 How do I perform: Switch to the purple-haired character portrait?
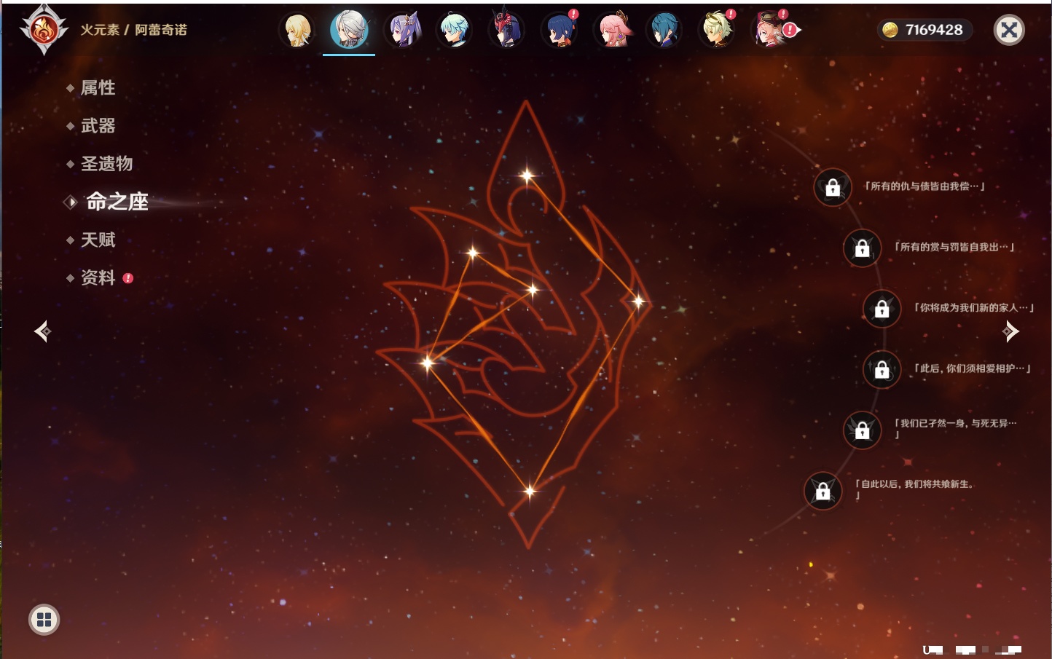[403, 31]
